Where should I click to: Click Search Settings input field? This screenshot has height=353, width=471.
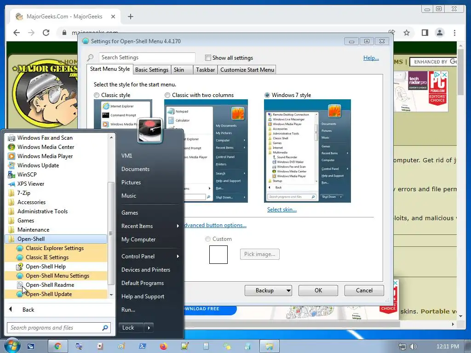point(147,57)
